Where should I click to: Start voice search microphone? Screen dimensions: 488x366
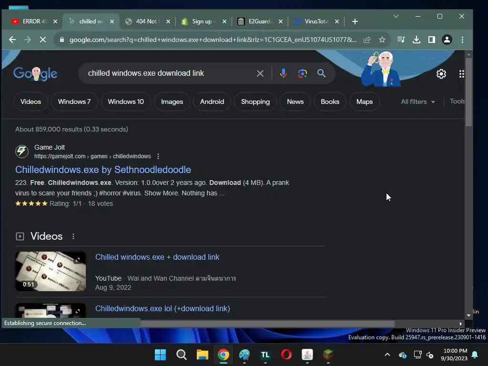[283, 73]
